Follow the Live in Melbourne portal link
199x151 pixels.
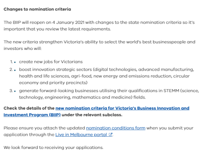(x=81, y=135)
